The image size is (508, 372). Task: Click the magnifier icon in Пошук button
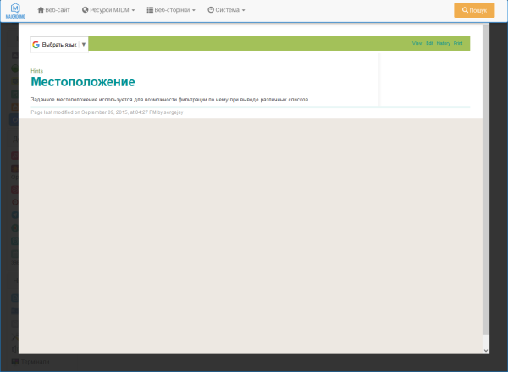pyautogui.click(x=465, y=10)
